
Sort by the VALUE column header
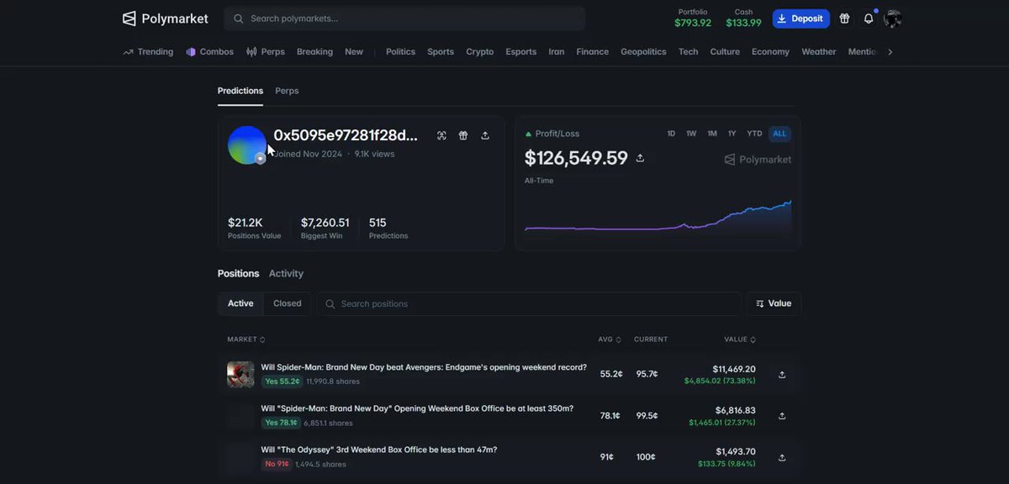(740, 339)
